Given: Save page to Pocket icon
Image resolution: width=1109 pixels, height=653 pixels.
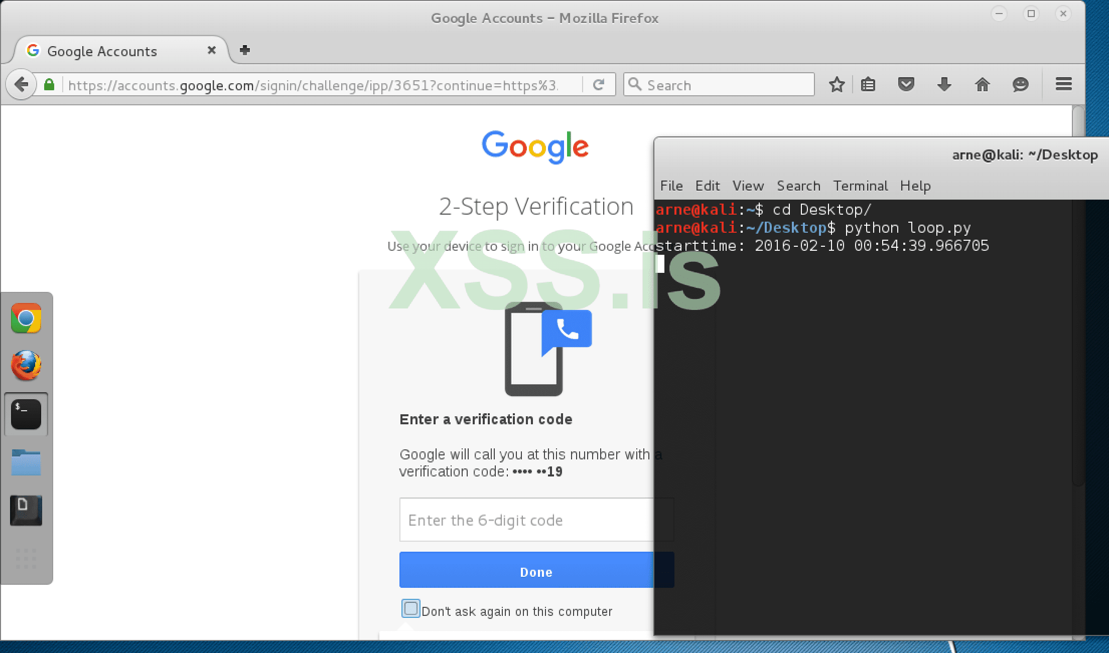Looking at the screenshot, I should (906, 85).
